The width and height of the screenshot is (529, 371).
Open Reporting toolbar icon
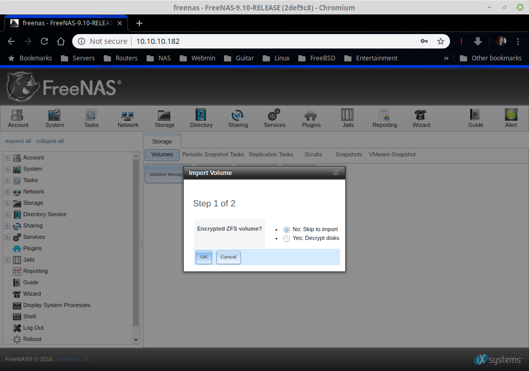click(384, 118)
